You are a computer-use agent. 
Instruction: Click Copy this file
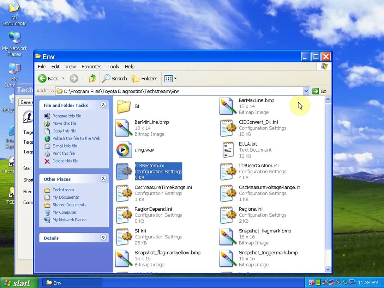[64, 131]
